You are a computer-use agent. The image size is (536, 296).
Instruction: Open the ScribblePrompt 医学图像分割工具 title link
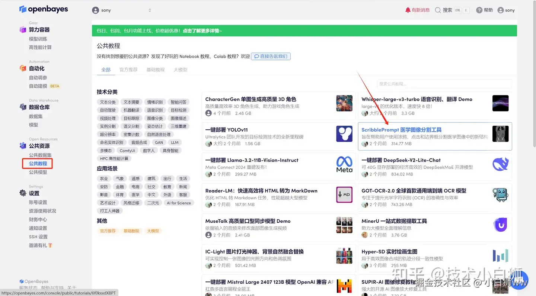(401, 130)
